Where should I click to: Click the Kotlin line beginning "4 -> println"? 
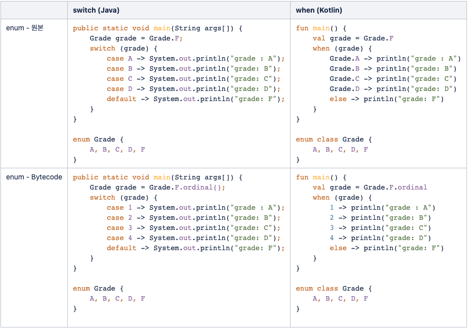click(381, 239)
